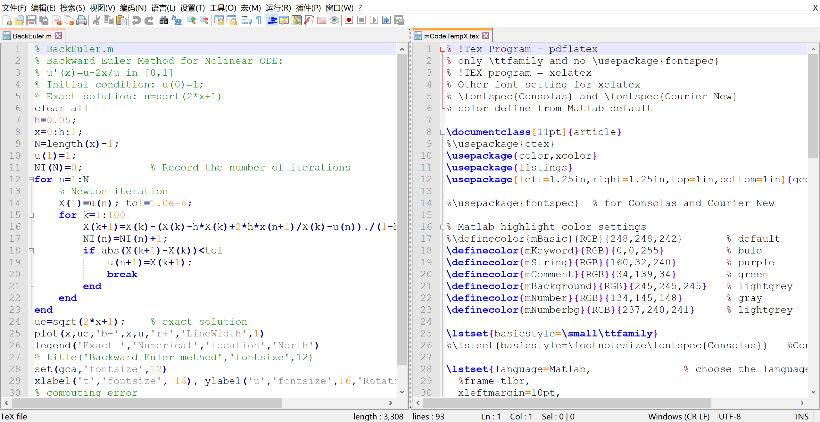
Task: Create a new document from the toolbar
Action: pos(7,21)
